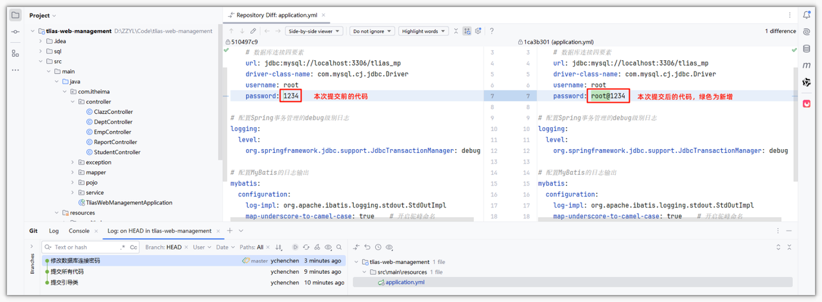Switch to the Git tab
This screenshot has height=302, width=822.
(33, 231)
